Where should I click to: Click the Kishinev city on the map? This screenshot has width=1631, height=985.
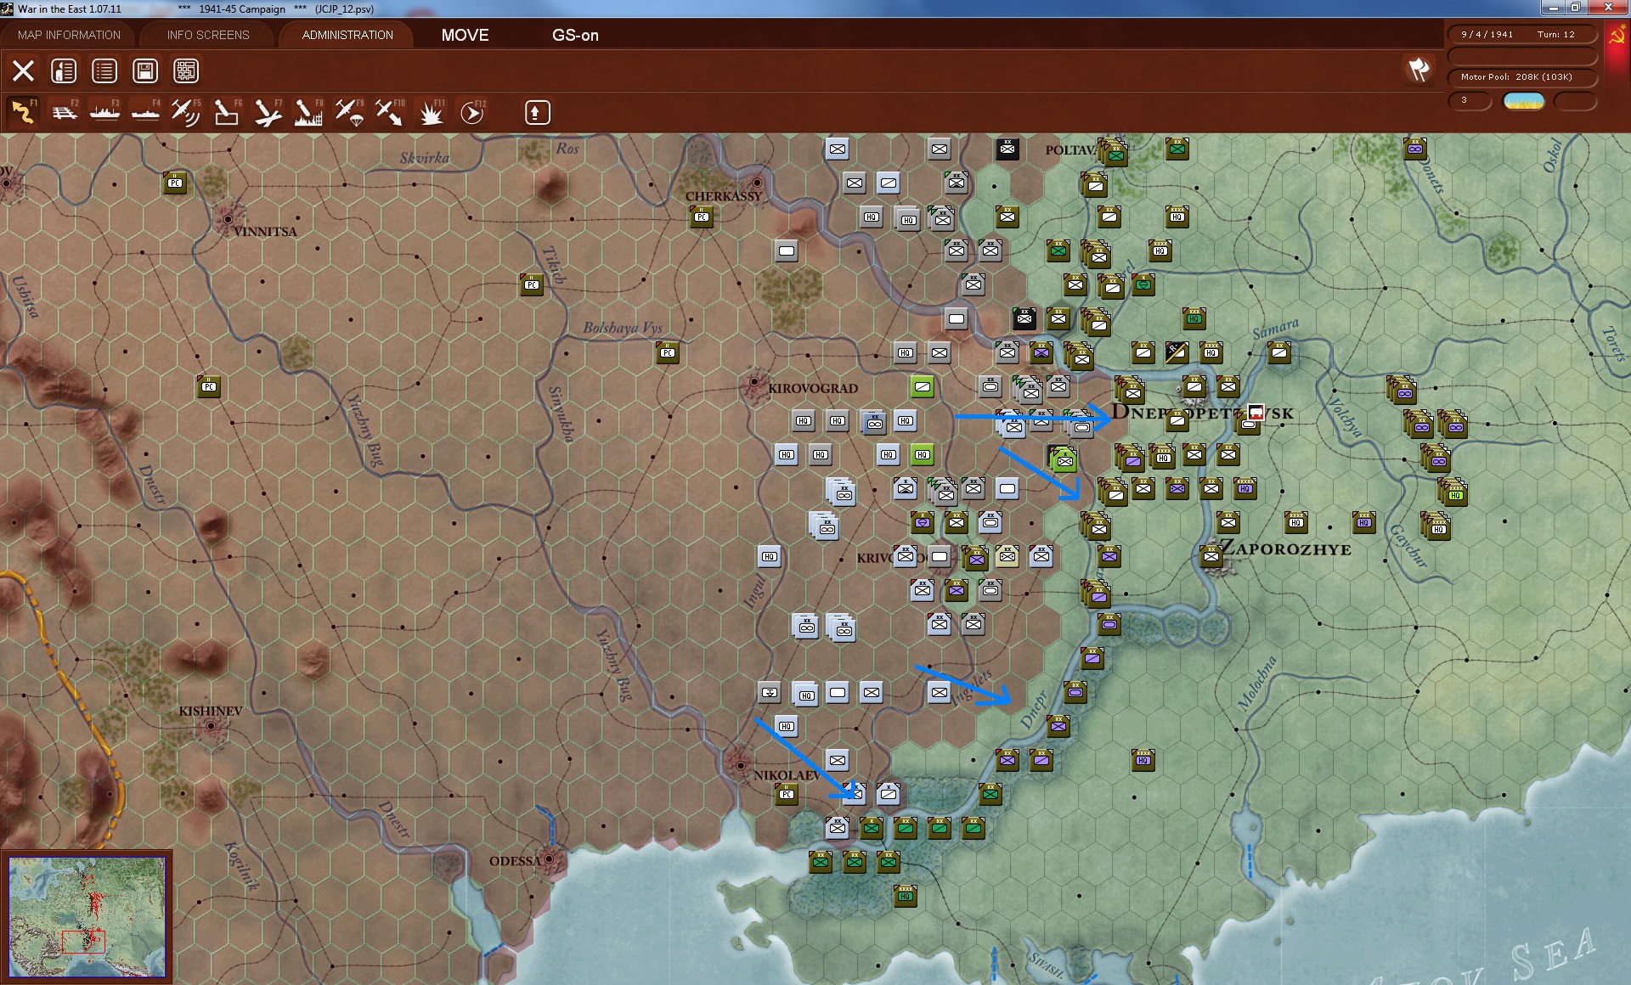click(211, 726)
